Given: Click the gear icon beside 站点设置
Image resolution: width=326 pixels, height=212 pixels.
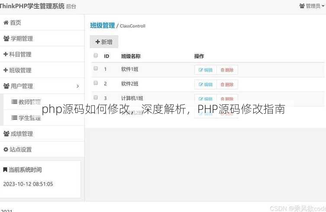Looking at the screenshot, I should (x=6, y=149).
